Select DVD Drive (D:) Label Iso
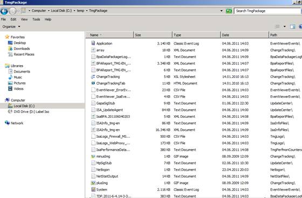This screenshot has height=198, width=302. click(31, 111)
